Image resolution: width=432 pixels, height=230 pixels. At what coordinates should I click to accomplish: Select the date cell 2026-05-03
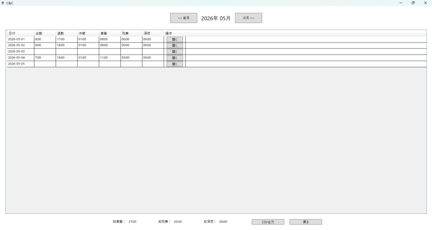point(21,51)
